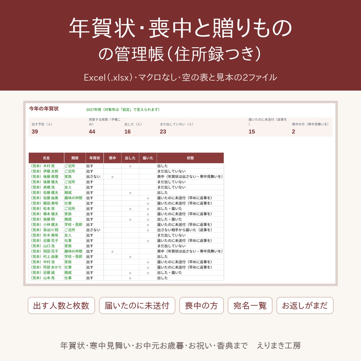This screenshot has height=361, width=361.
Task: Select the 届いた column header
Action: tap(148, 158)
